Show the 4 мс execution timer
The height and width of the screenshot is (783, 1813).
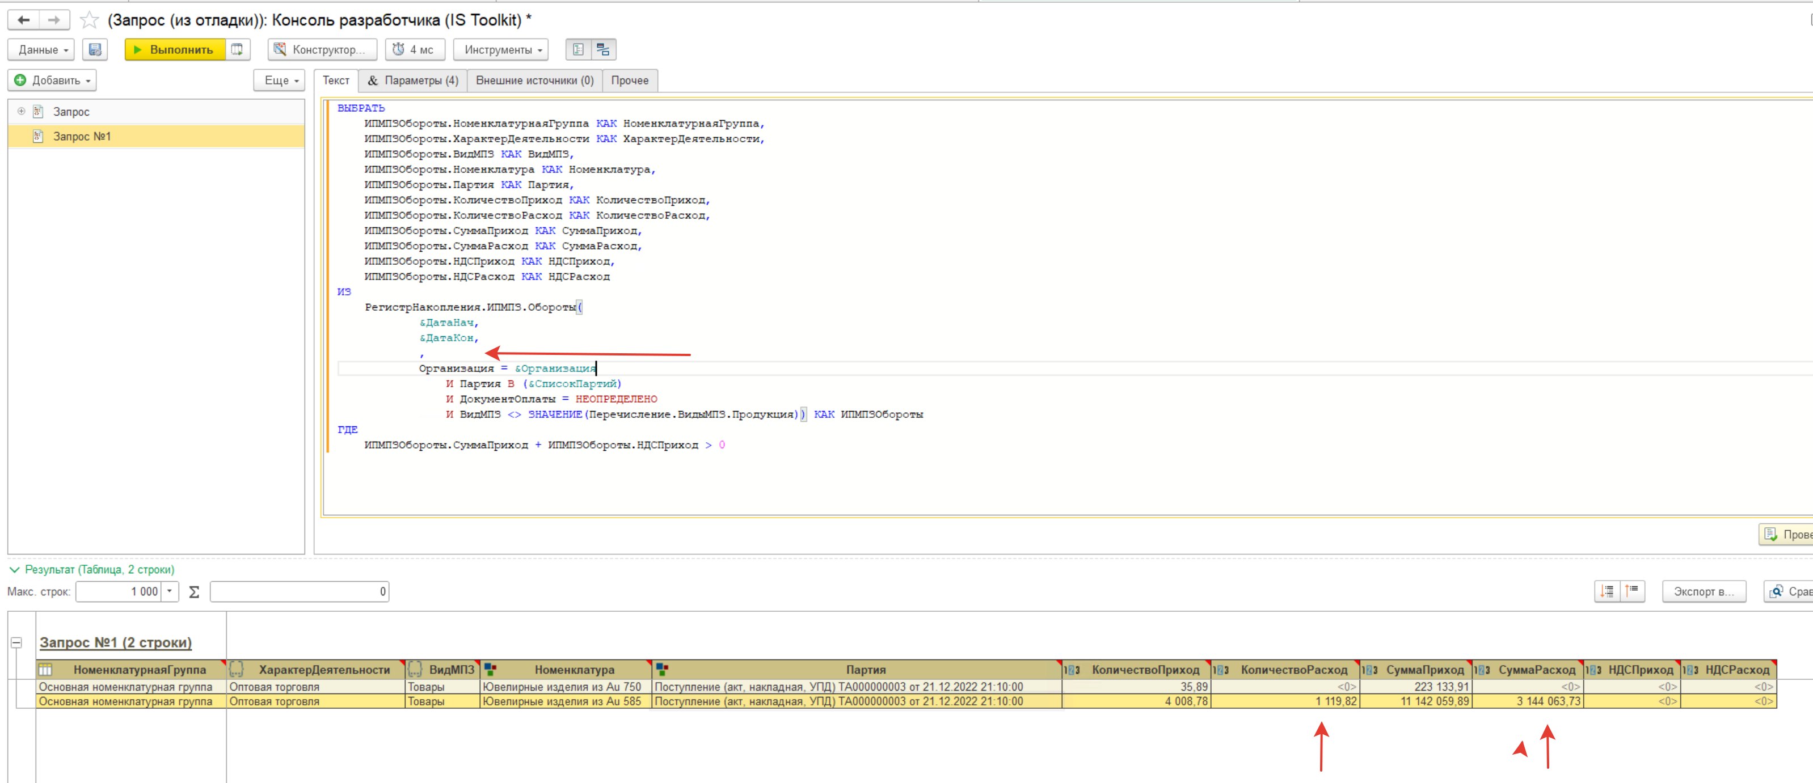click(415, 49)
